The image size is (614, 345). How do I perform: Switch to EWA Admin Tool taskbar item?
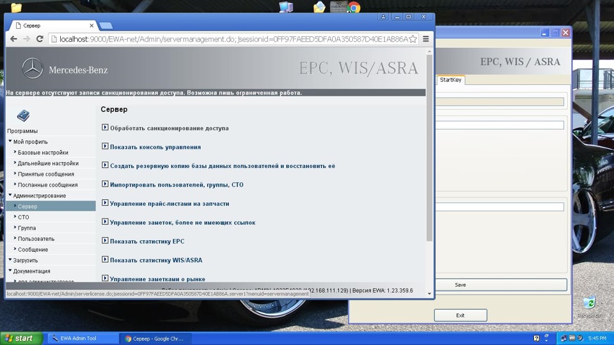pos(83,339)
